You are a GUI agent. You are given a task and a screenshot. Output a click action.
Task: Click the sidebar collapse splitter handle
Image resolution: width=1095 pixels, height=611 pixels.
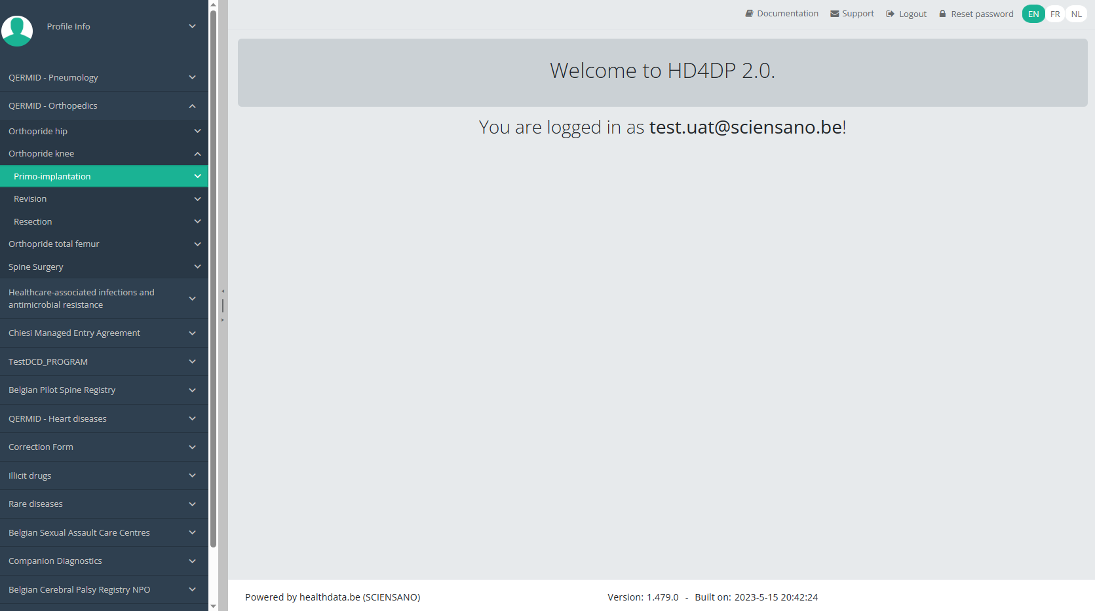click(223, 306)
